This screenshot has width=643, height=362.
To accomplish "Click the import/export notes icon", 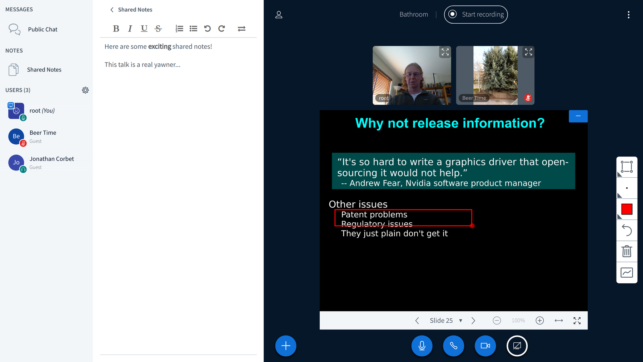I will (241, 29).
